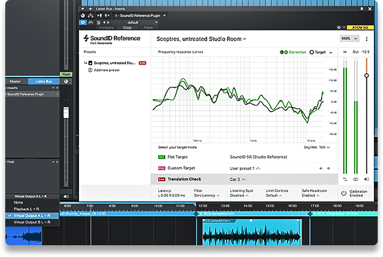Open the Car 3 translation dropdown
Image resolution: width=383 pixels, height=257 pixels.
coord(238,179)
